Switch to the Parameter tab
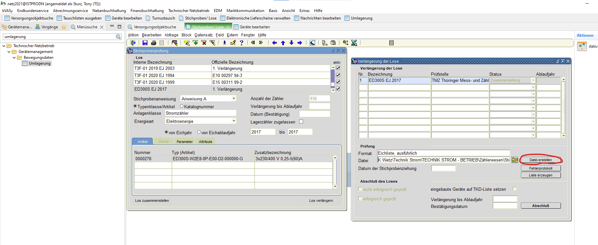This screenshot has height=245, width=598. [185, 142]
